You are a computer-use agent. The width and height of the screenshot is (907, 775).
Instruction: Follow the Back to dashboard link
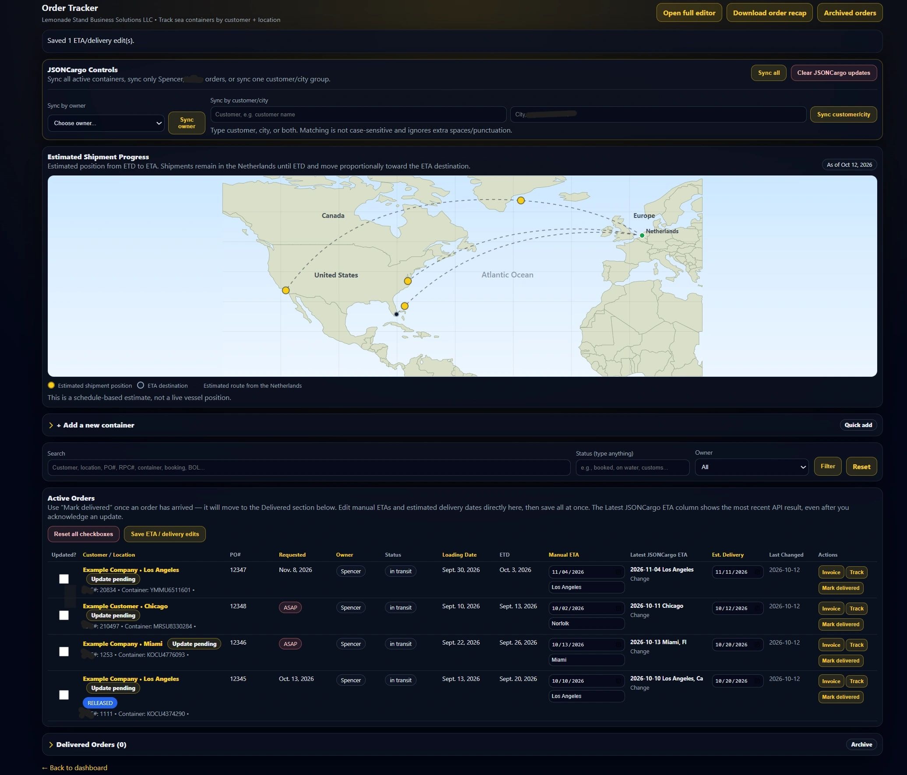pos(74,768)
